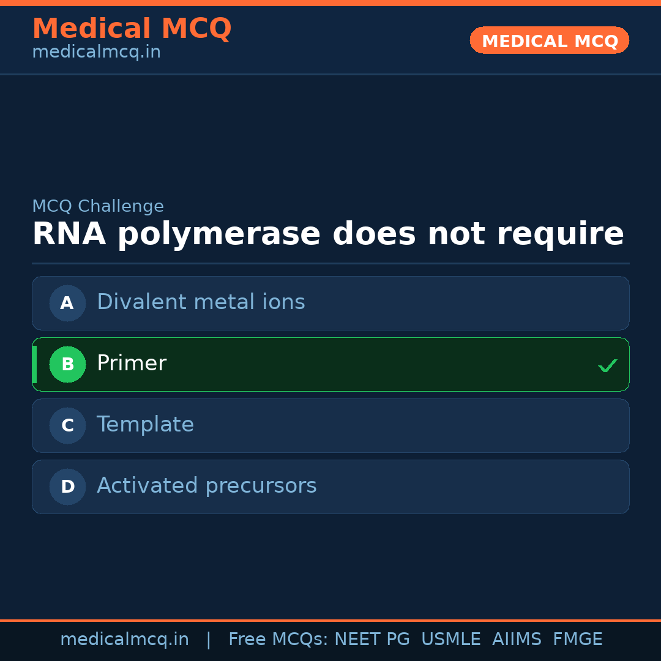Click the USMLE footer text
This screenshot has height=661, width=661.
click(x=450, y=640)
